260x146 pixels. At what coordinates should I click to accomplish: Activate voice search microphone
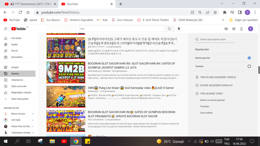[x=179, y=29]
